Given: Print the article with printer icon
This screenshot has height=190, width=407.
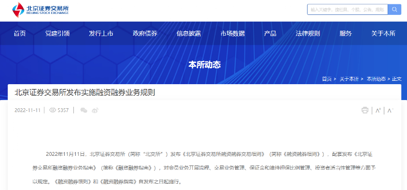Looking at the screenshot, I should point(365,110).
